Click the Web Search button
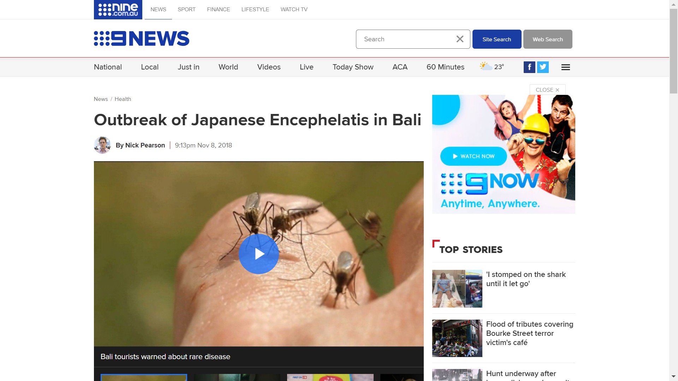Viewport: 678px width, 381px height. pyautogui.click(x=548, y=39)
